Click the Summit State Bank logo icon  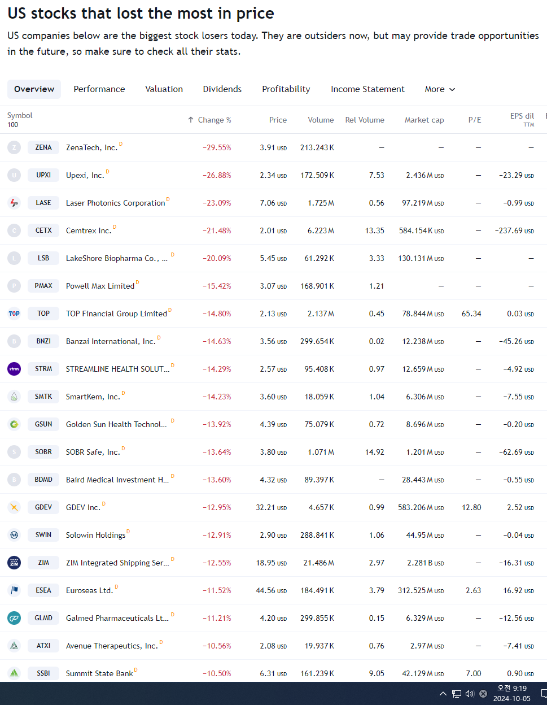click(x=14, y=673)
